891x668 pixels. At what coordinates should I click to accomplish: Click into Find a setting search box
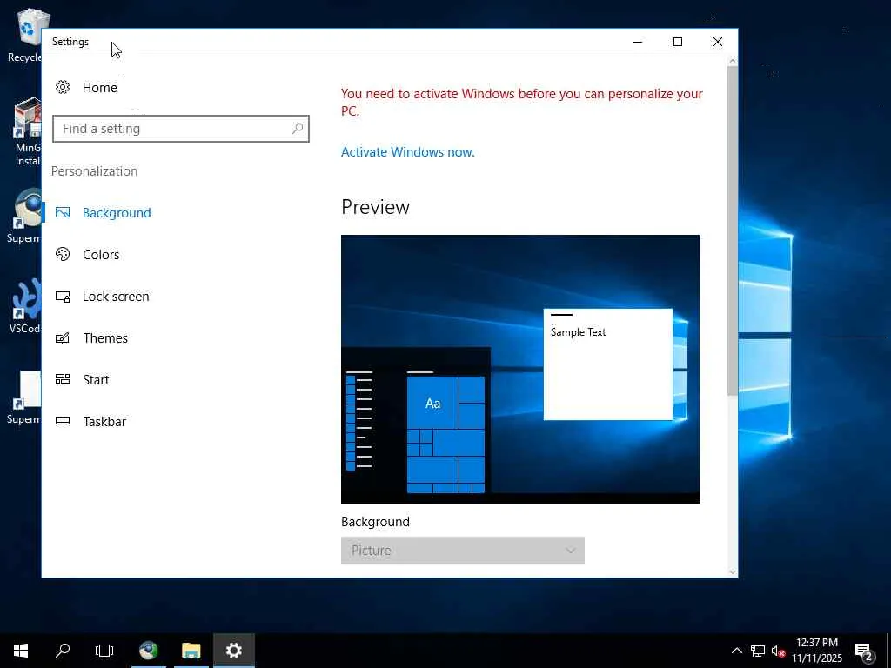[x=181, y=129]
